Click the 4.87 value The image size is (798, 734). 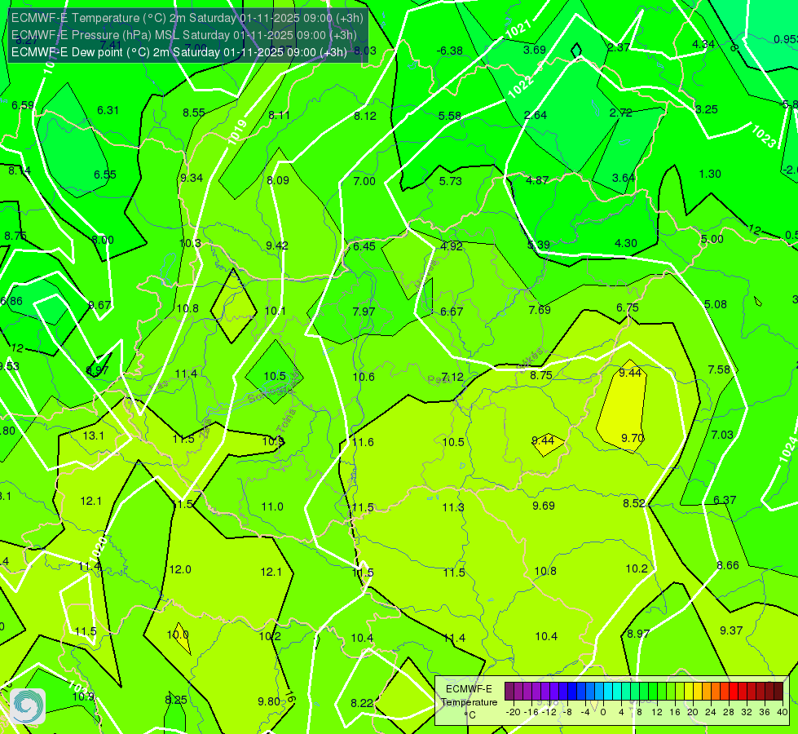[537, 180]
